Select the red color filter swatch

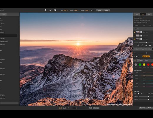148,65
